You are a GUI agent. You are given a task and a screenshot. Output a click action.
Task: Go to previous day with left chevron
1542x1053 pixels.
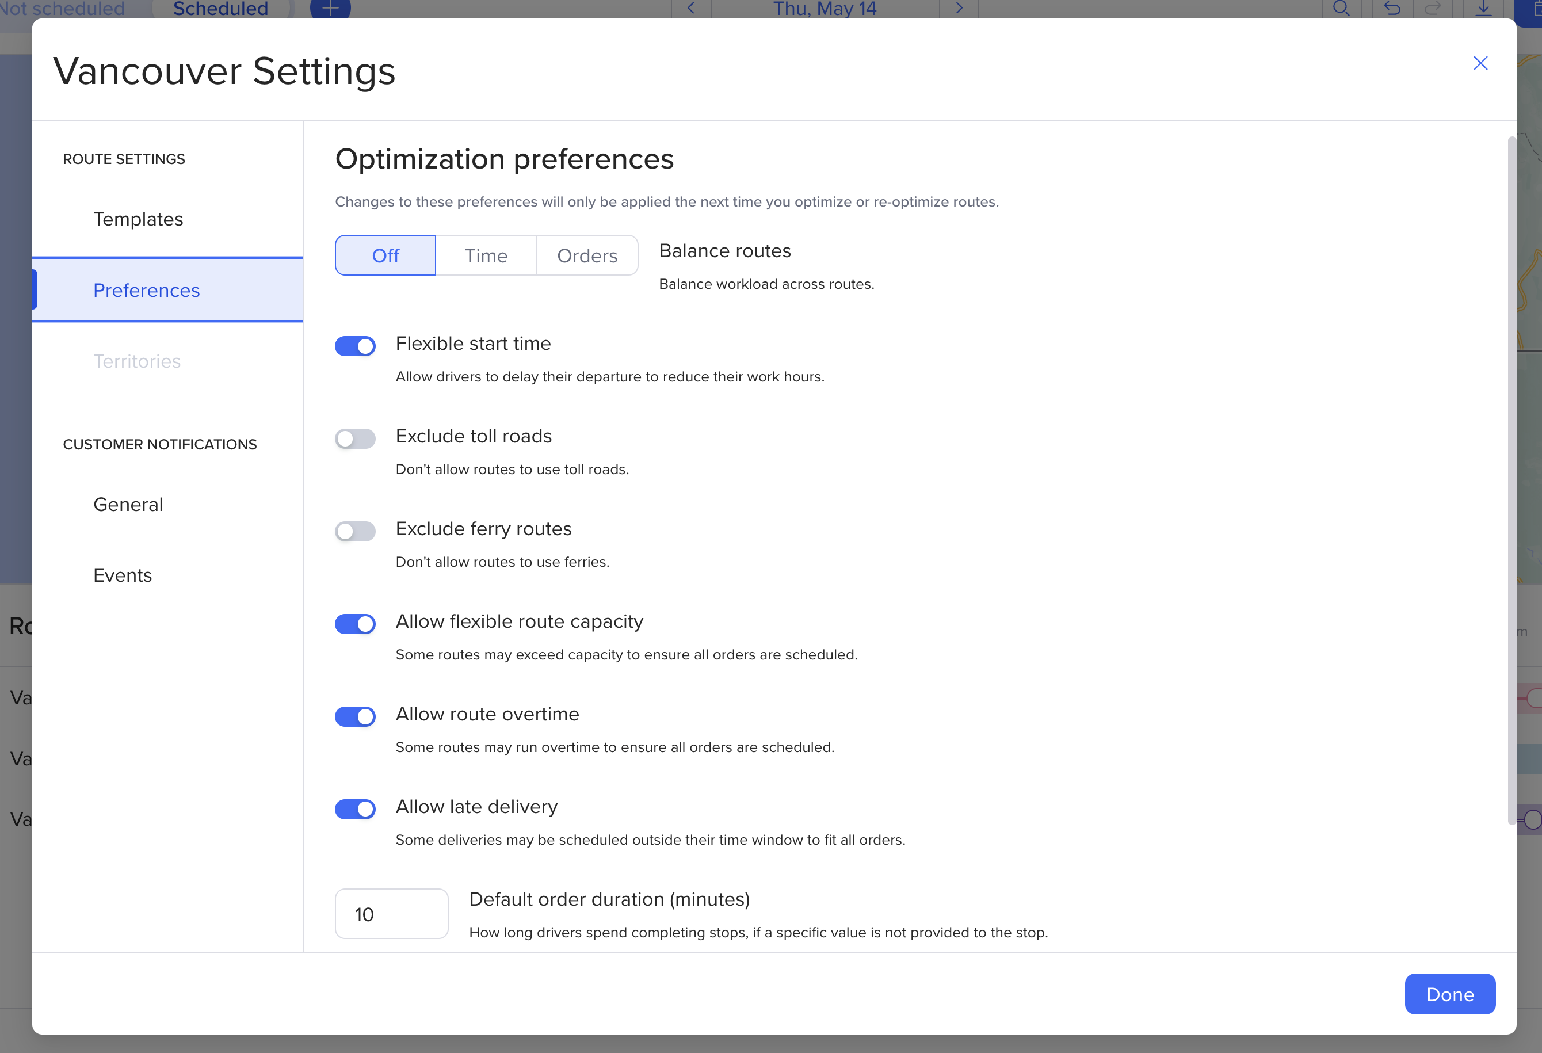coord(690,8)
